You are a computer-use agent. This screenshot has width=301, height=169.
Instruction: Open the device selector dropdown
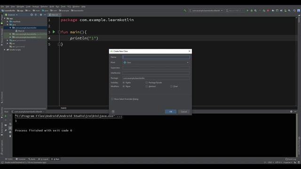tap(235, 10)
